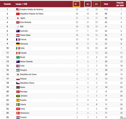Screen dimensions: 126x119
Task: Select the Italia row total 40
Action: click(106, 48)
